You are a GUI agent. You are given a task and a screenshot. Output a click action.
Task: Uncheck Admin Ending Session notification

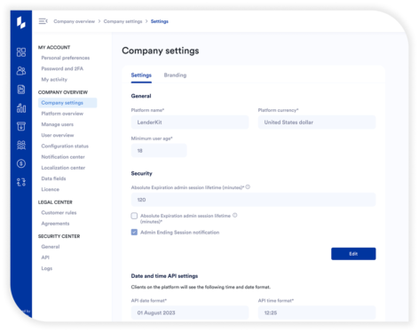pos(134,233)
